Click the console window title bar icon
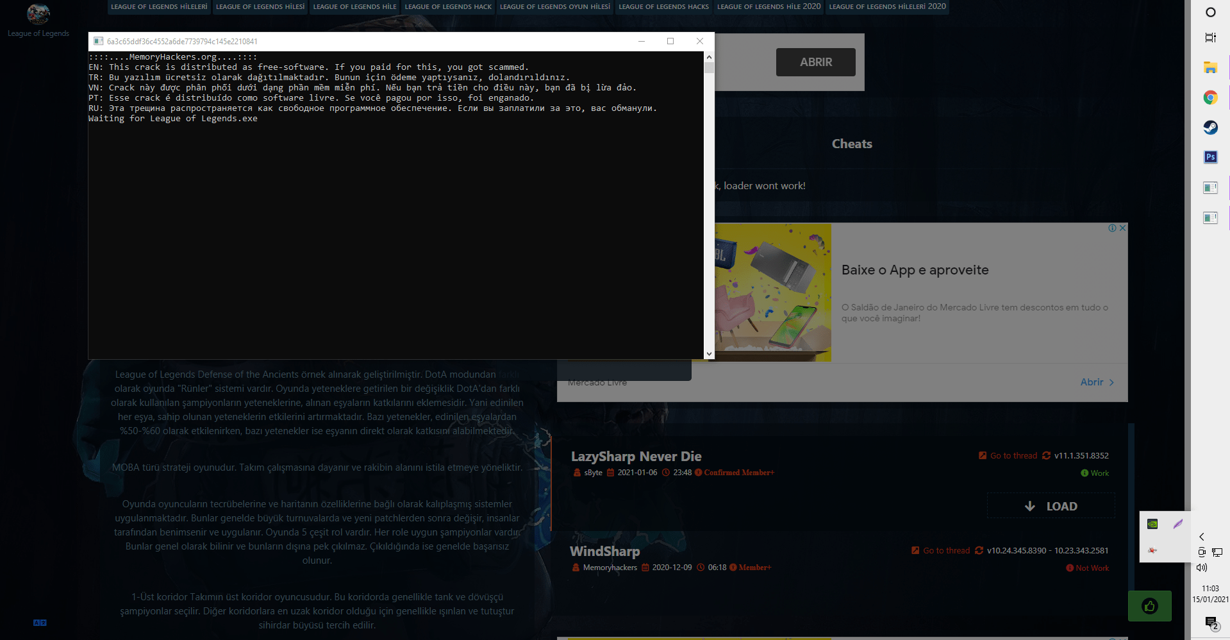This screenshot has width=1230, height=640. (x=98, y=41)
